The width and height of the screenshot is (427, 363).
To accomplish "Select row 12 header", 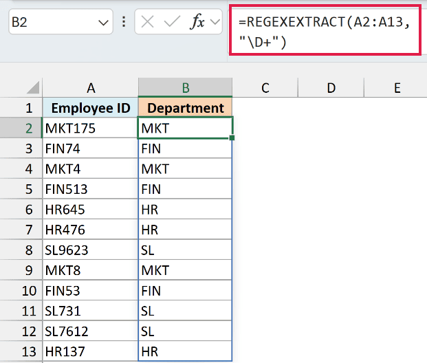I will click(x=21, y=331).
